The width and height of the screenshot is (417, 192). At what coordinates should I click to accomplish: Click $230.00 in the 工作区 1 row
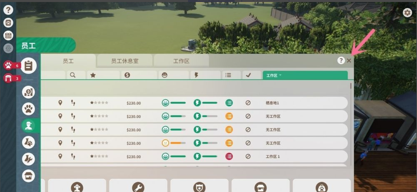coord(134,157)
